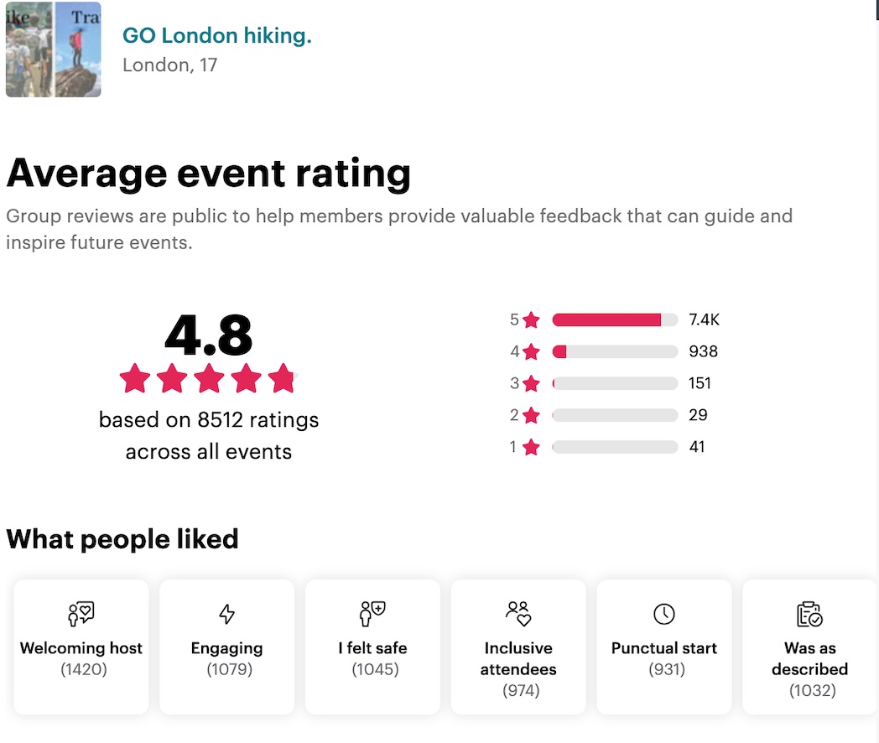This screenshot has width=879, height=743.
Task: Open the GO London hiking group link
Action: pos(217,35)
